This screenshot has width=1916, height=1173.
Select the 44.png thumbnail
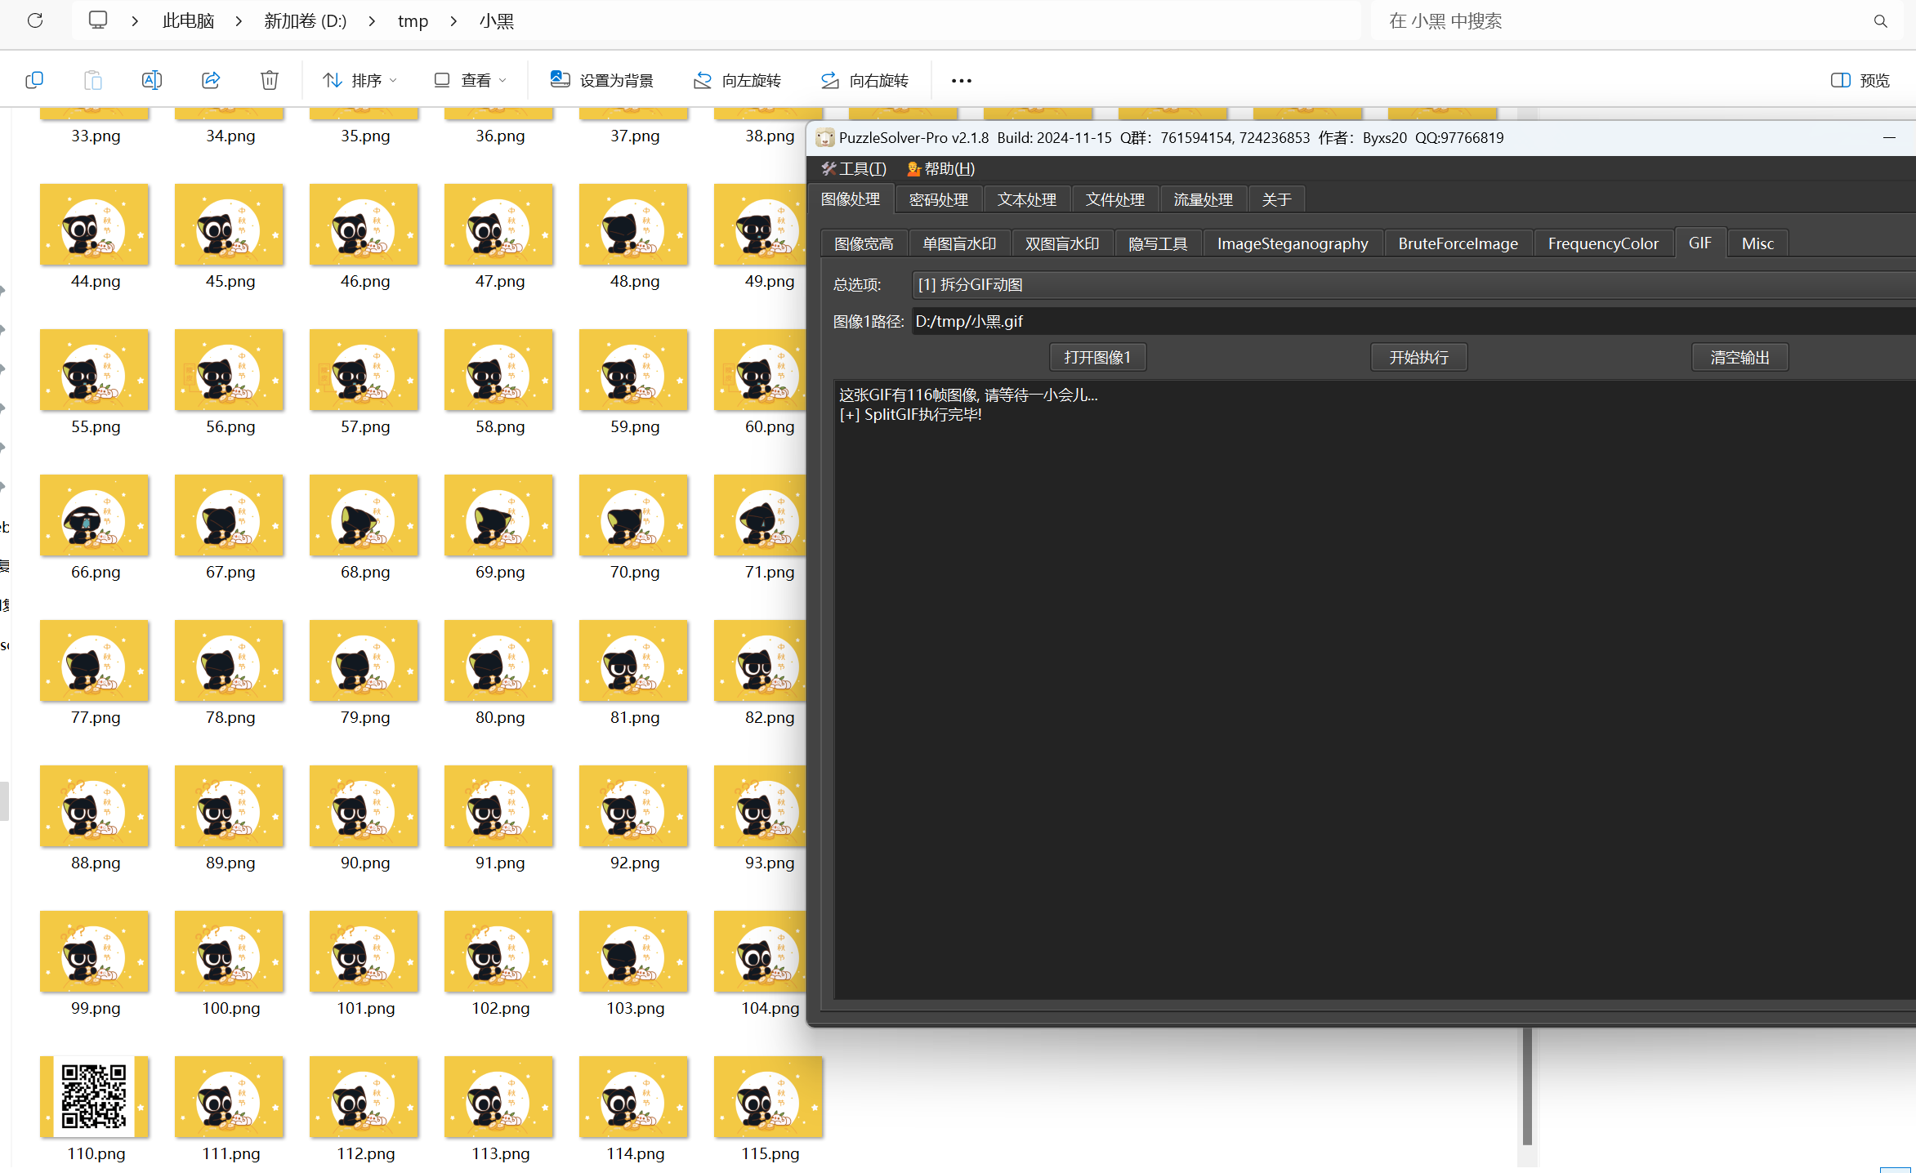coord(95,224)
